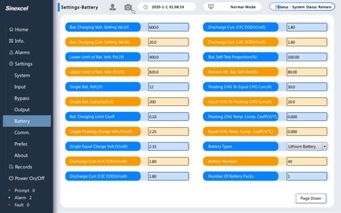Open the Bypass settings page

(22, 98)
